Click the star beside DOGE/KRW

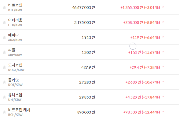[4, 67]
